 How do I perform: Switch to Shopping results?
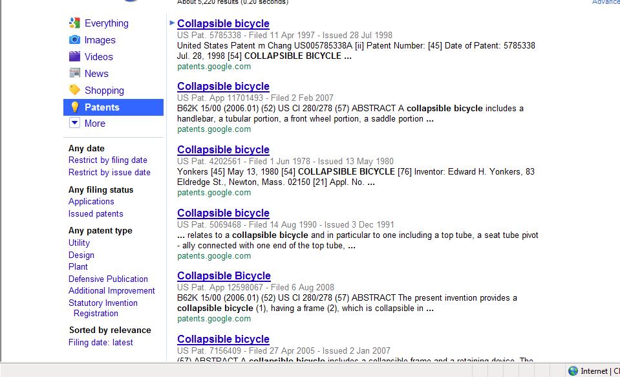[104, 91]
